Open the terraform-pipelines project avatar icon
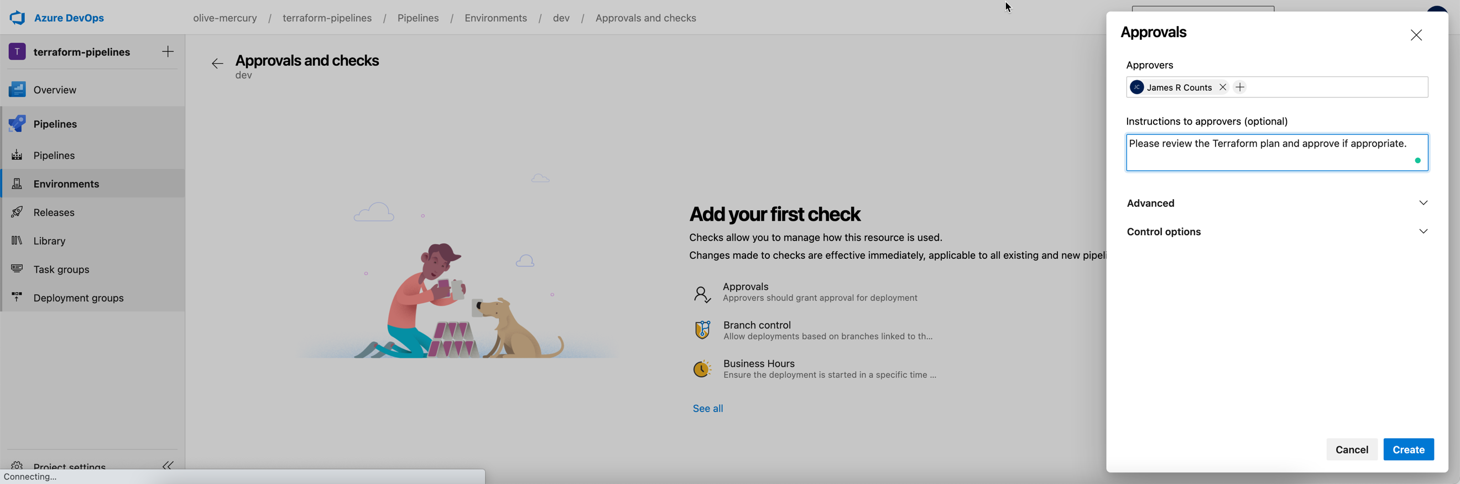 17,51
